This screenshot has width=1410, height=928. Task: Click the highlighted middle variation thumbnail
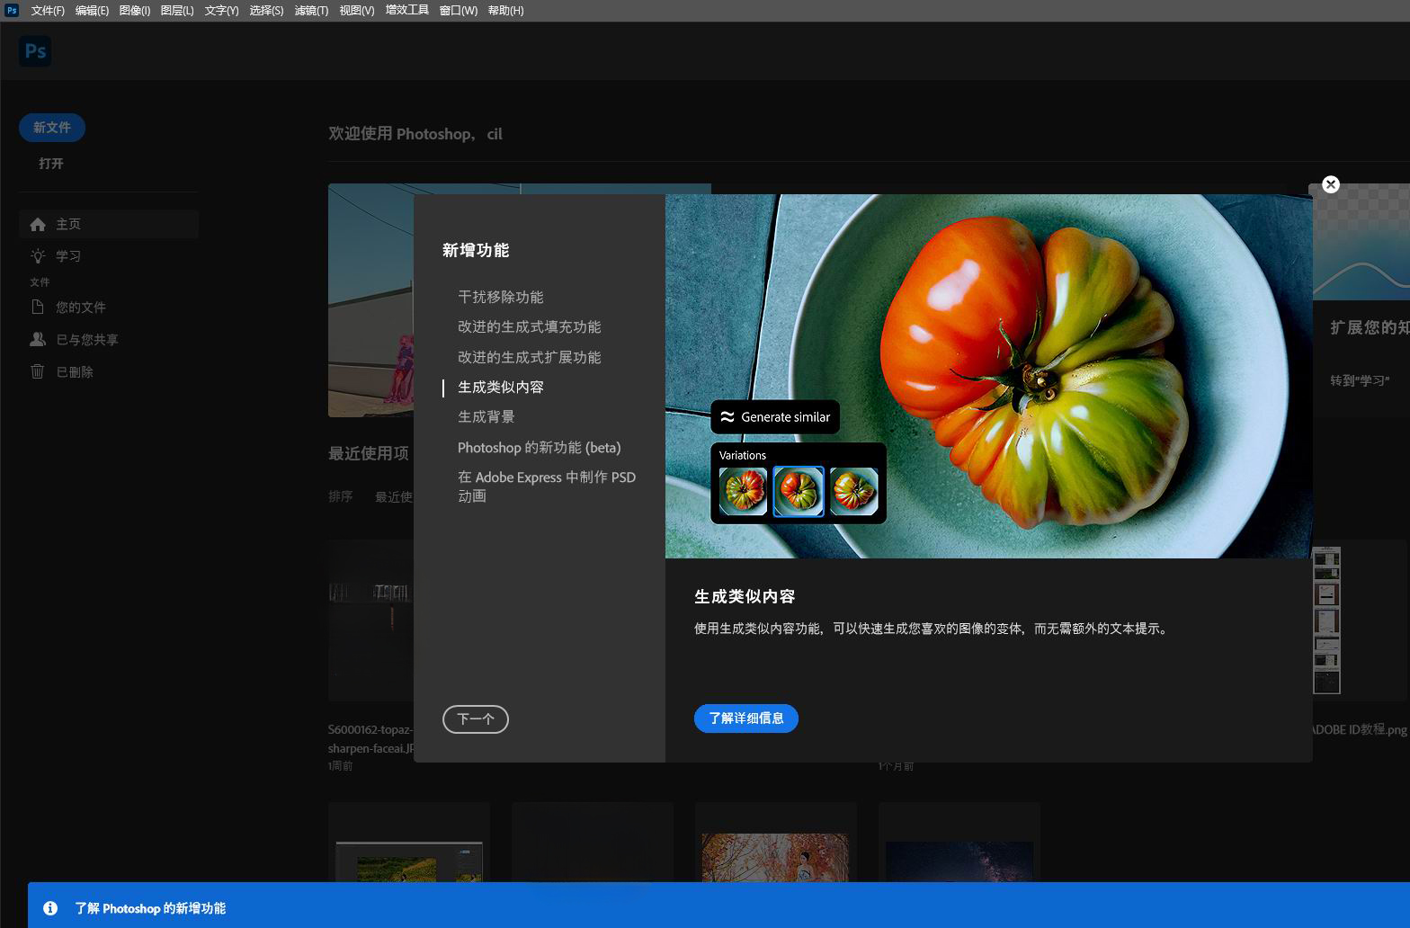(799, 491)
